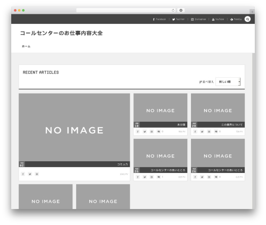266x225 pixels.
Task: Comment bubble on コールセンターの良いところ card showing 0
Action: (216, 177)
